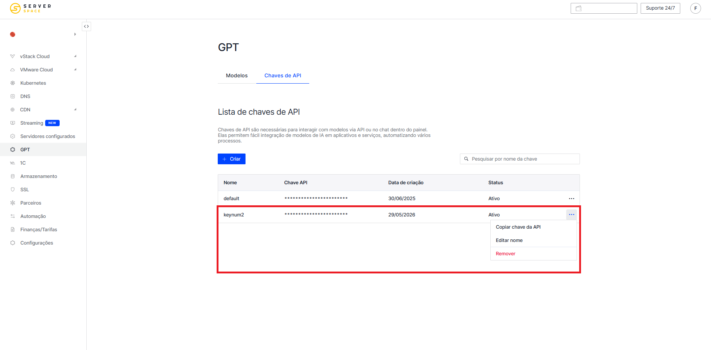Click the Automação arrows icon
The width and height of the screenshot is (711, 350).
click(13, 216)
